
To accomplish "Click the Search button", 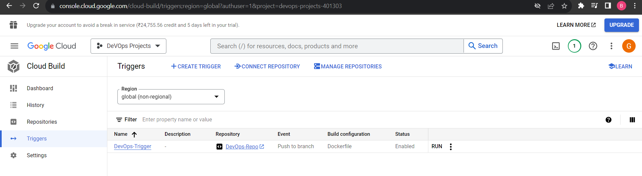I will [x=483, y=46].
